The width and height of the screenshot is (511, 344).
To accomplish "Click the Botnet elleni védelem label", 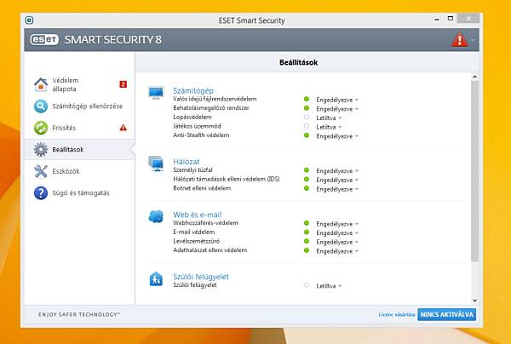I will click(x=202, y=188).
